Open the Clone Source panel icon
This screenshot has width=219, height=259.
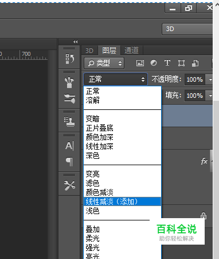click(69, 121)
